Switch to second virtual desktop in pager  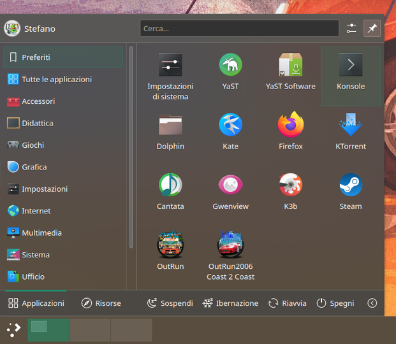(90, 330)
